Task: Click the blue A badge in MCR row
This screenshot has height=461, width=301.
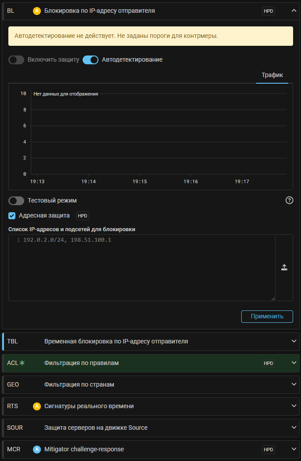Action: pyautogui.click(x=37, y=449)
